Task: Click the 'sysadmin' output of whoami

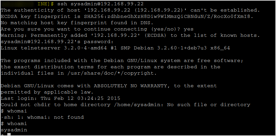Action: (x=14, y=130)
